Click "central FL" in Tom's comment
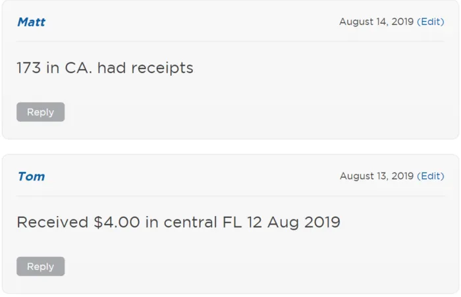Image resolution: width=461 pixels, height=297 pixels. (x=203, y=223)
